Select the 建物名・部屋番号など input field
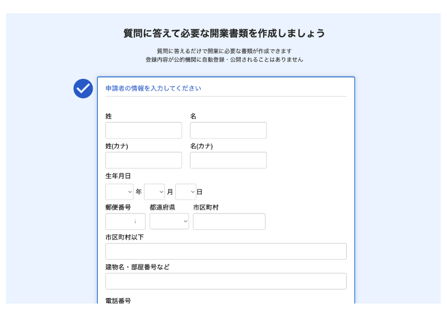Screen dimensions: 447x316 [x=225, y=281]
